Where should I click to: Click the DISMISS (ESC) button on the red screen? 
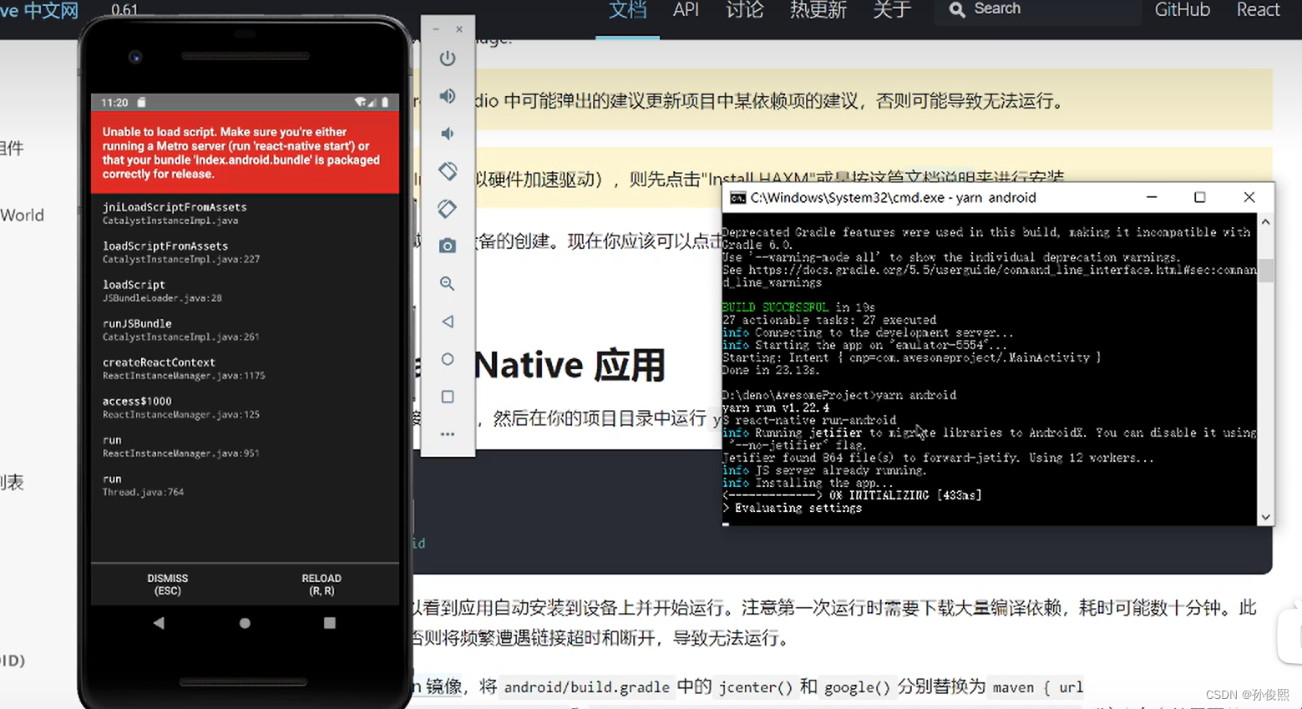[x=168, y=585]
